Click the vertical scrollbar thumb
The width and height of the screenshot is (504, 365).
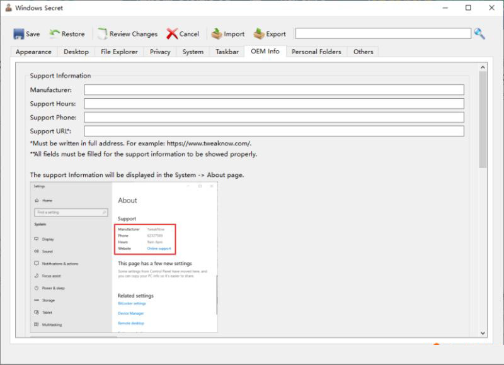pyautogui.click(x=483, y=120)
